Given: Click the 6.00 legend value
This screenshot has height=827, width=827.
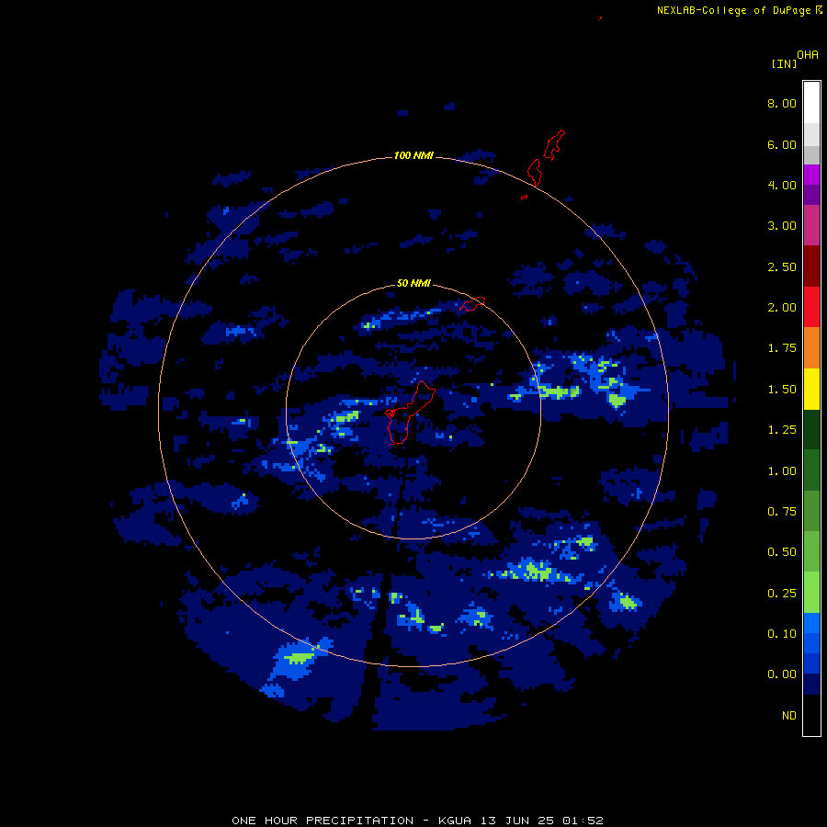Looking at the screenshot, I should [x=782, y=144].
